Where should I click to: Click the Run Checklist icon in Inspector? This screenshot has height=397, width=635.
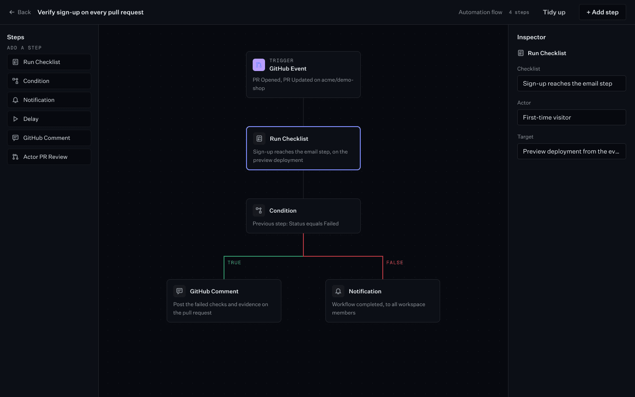[521, 53]
